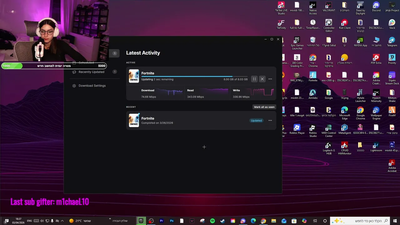Open Slack desktop shortcut
This screenshot has height=225, width=400.
392,24
